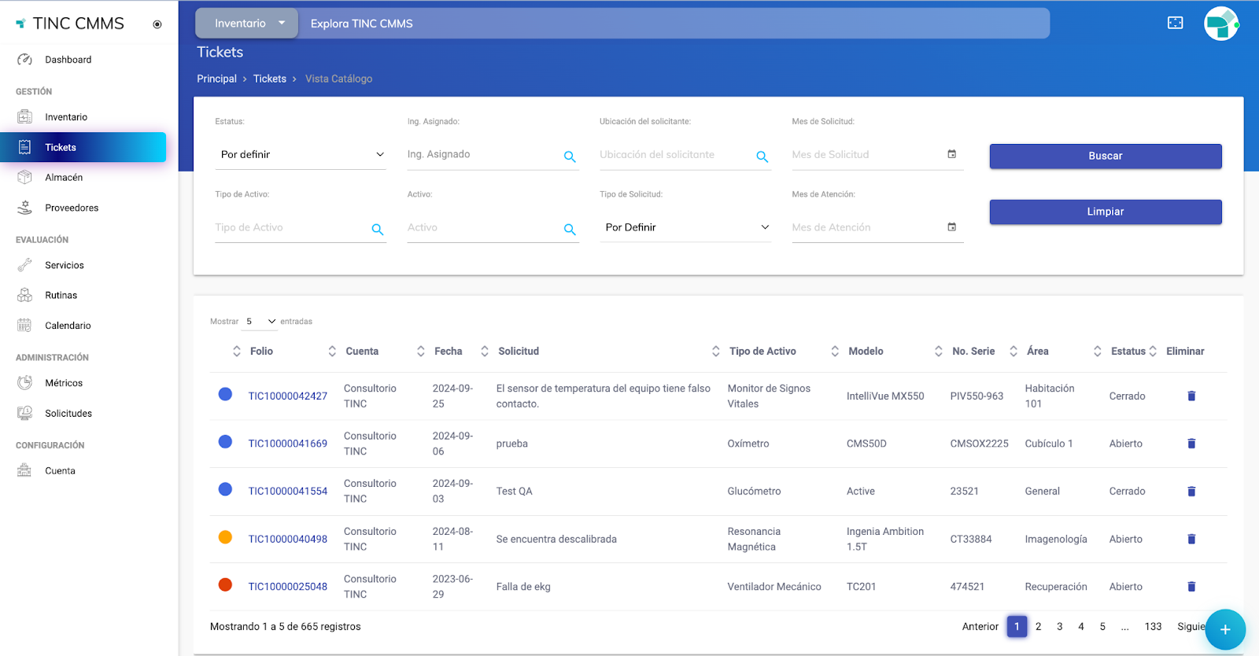Click the orange status dot for TIC10000040498
1259x656 pixels.
[225, 537]
